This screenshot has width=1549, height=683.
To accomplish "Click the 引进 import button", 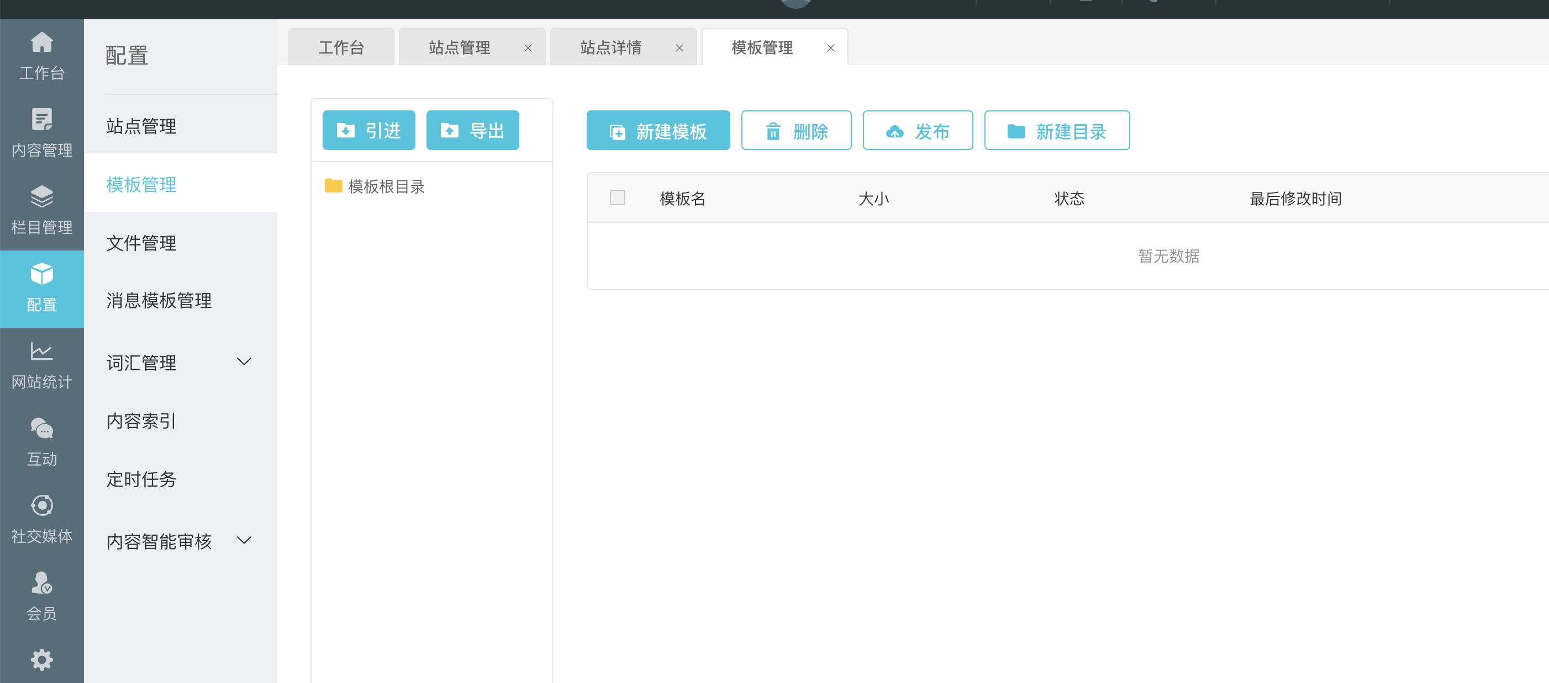I will (368, 130).
